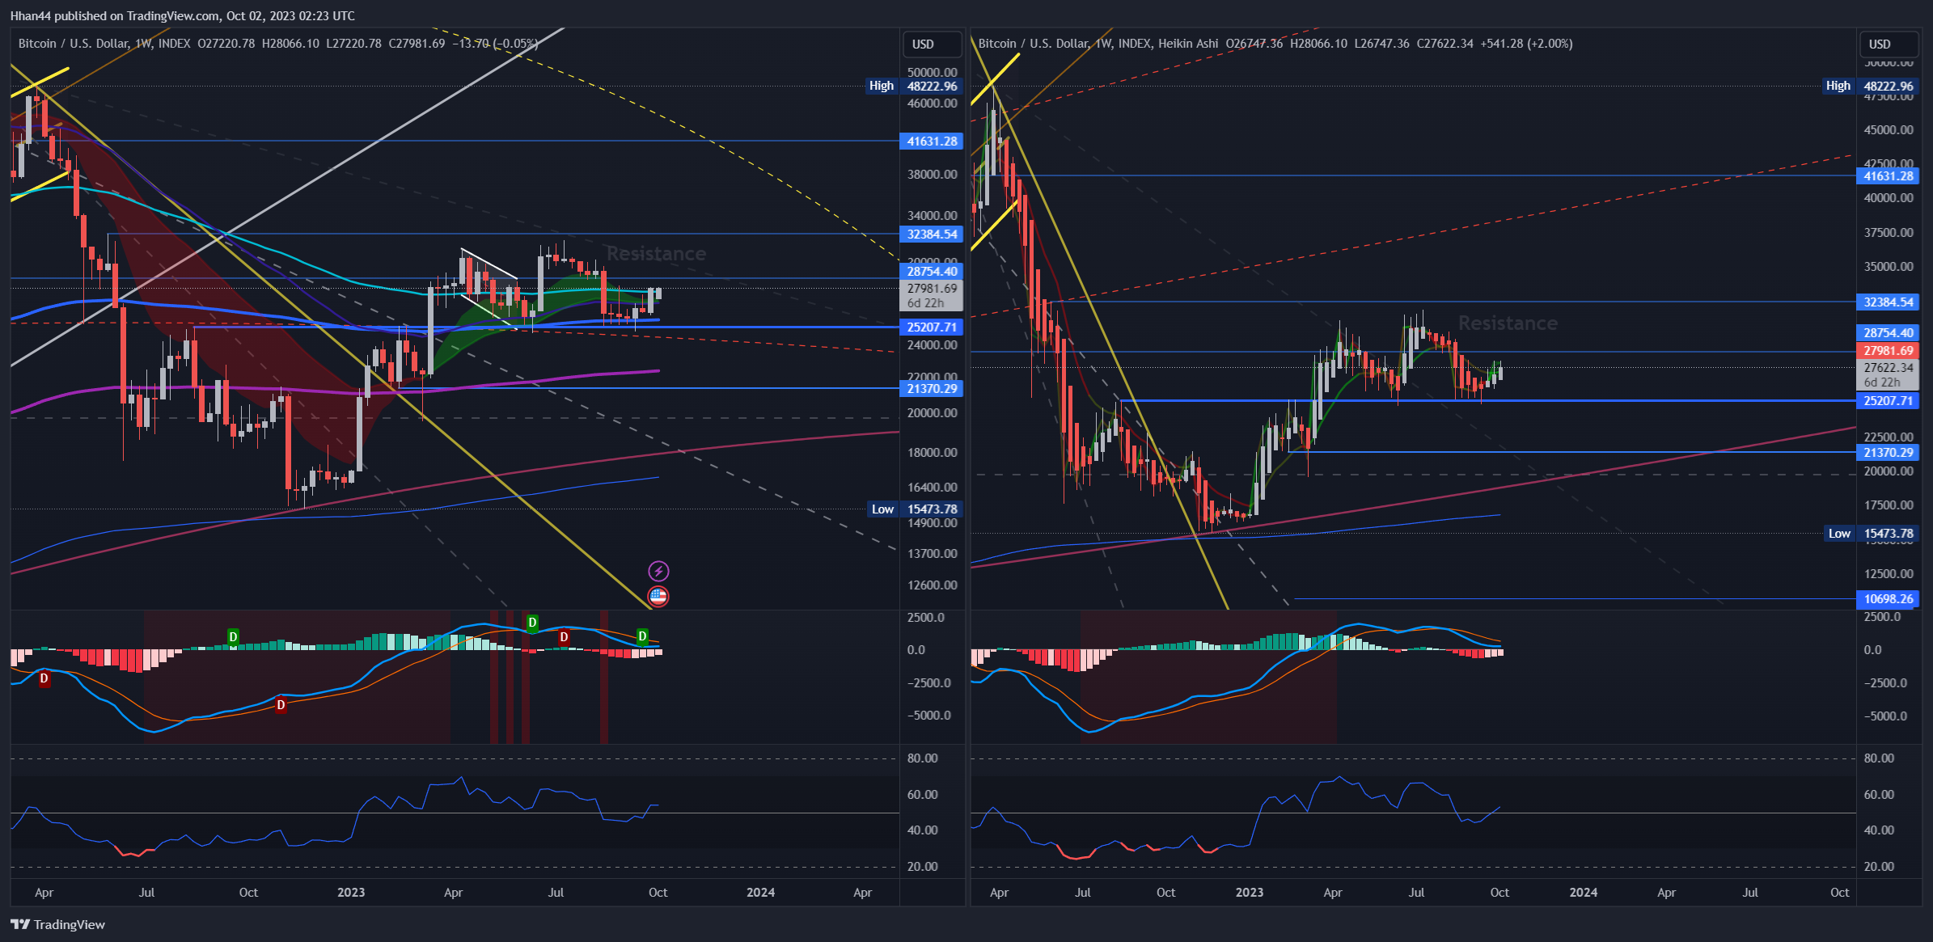Click the High 48222.96 label on left chart
The image size is (1933, 942).
pyautogui.click(x=913, y=86)
